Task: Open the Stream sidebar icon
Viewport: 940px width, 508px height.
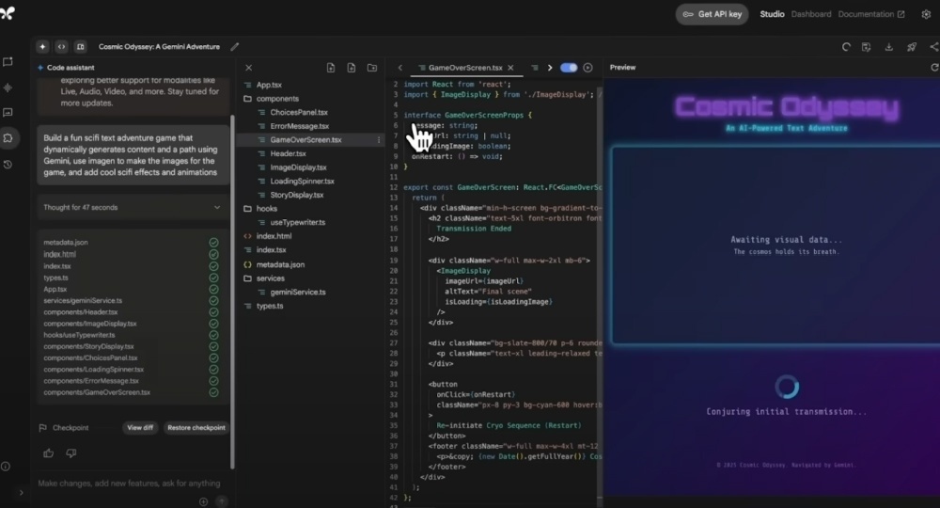Action: [8, 87]
